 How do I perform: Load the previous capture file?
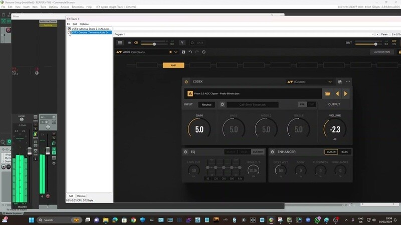(x=337, y=93)
